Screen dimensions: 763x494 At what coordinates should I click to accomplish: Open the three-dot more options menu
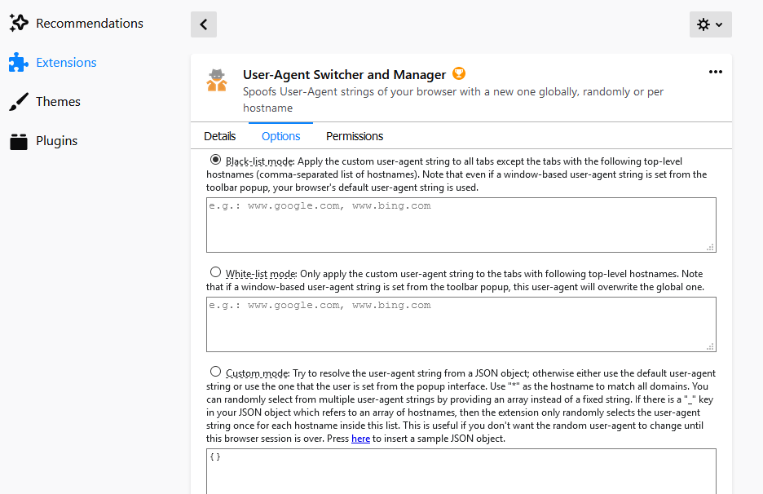[x=716, y=72]
